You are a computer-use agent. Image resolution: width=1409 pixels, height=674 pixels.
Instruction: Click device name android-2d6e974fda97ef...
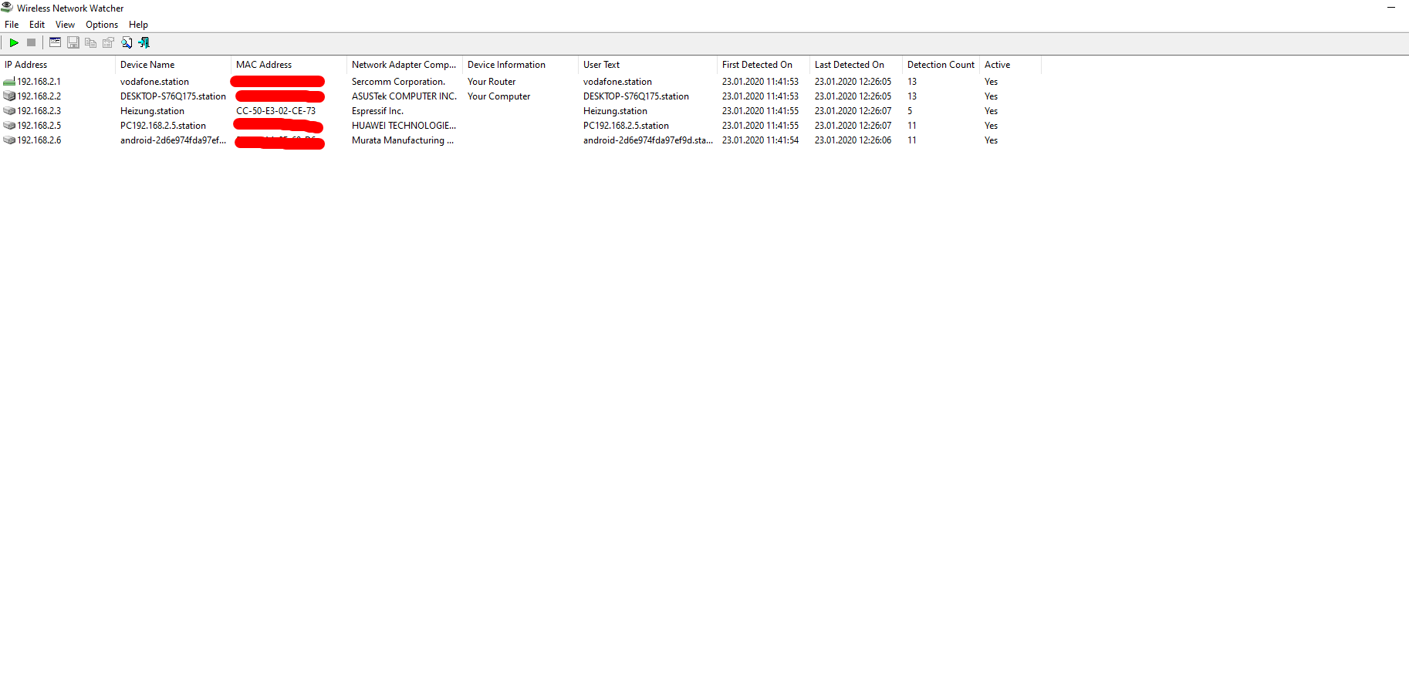(x=173, y=140)
